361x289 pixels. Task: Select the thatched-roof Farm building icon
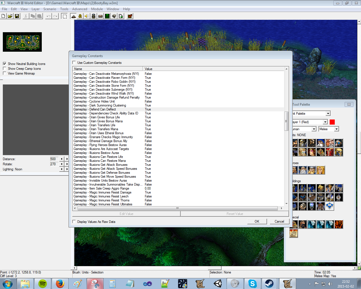(321, 188)
